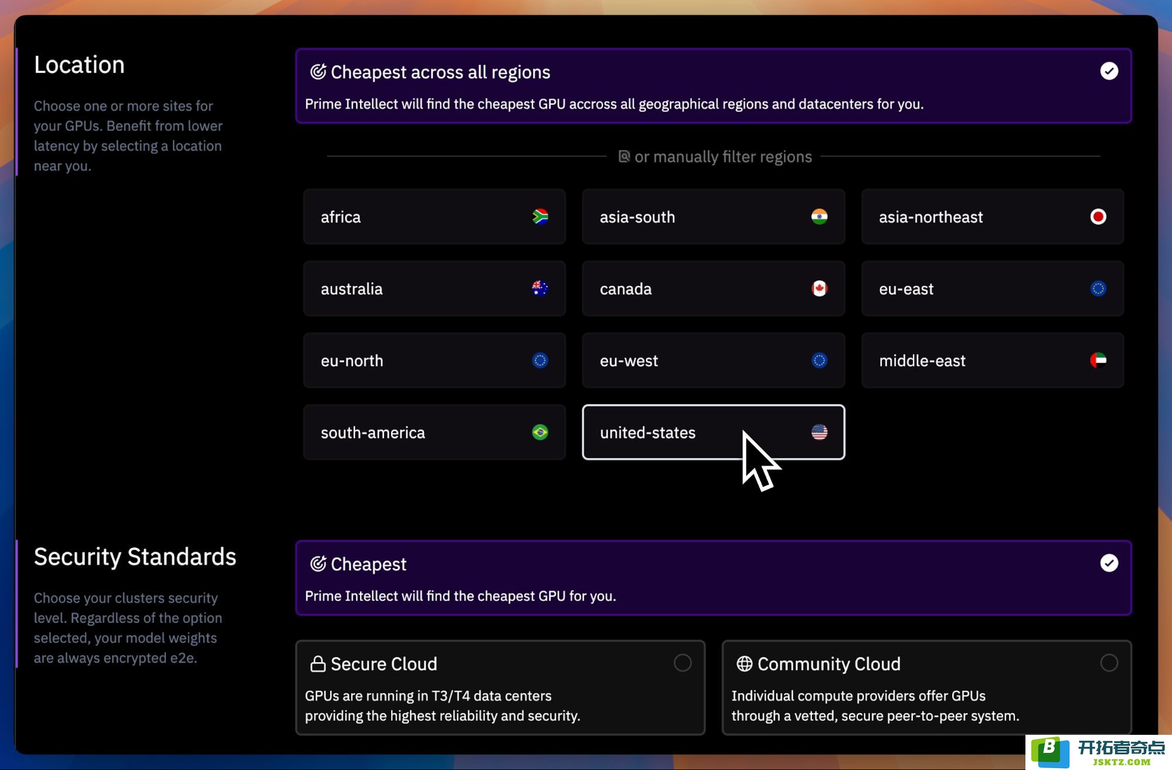Screen dimensions: 1172x770
Task: Toggle checkmark on Cheapest security option
Action: 1109,563
